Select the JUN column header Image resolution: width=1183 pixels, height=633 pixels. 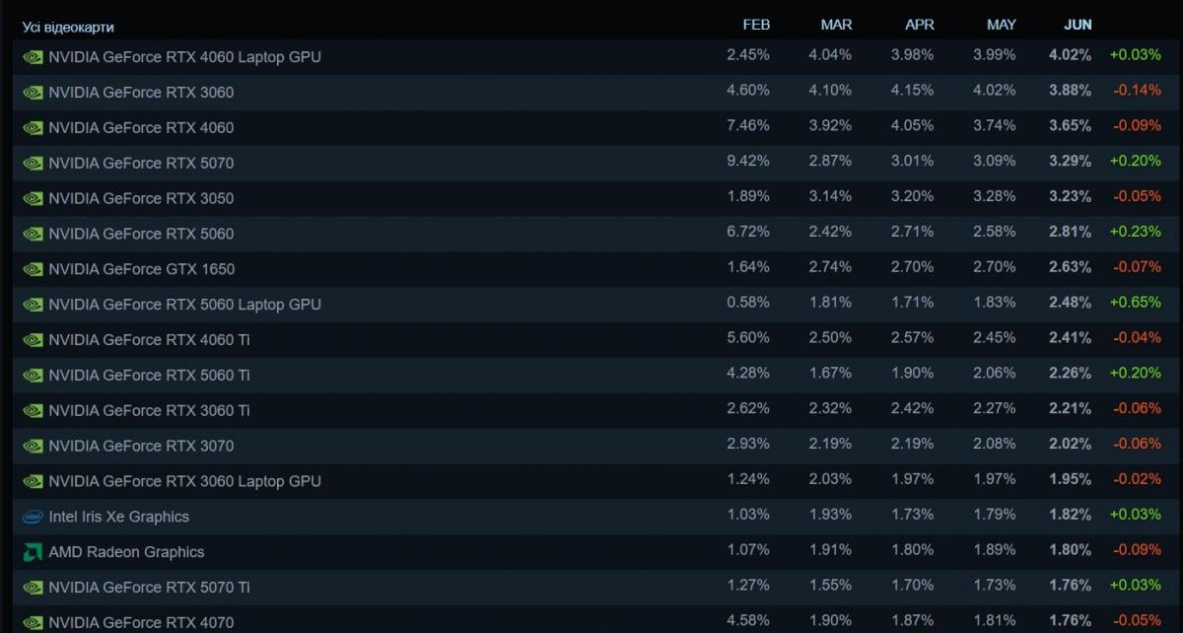pos(1078,25)
